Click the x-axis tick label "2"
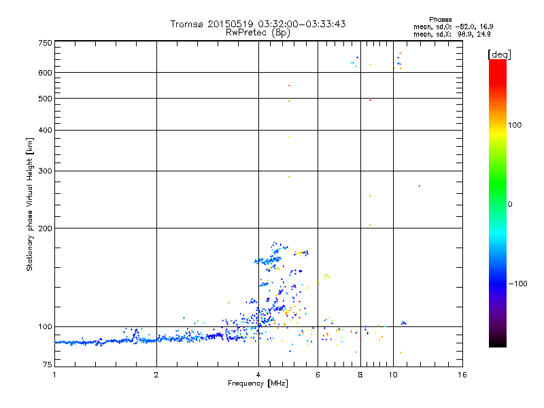Screen dimensions: 544x408 tap(156, 375)
